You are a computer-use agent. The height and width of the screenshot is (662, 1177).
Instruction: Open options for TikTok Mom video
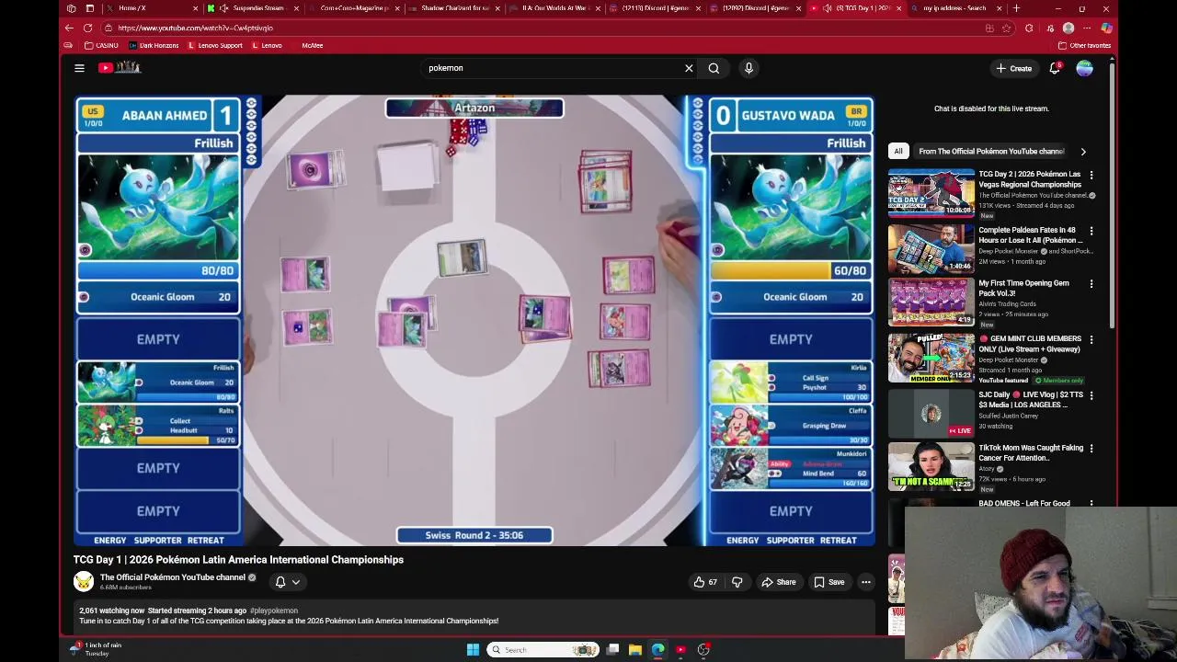[x=1091, y=449]
